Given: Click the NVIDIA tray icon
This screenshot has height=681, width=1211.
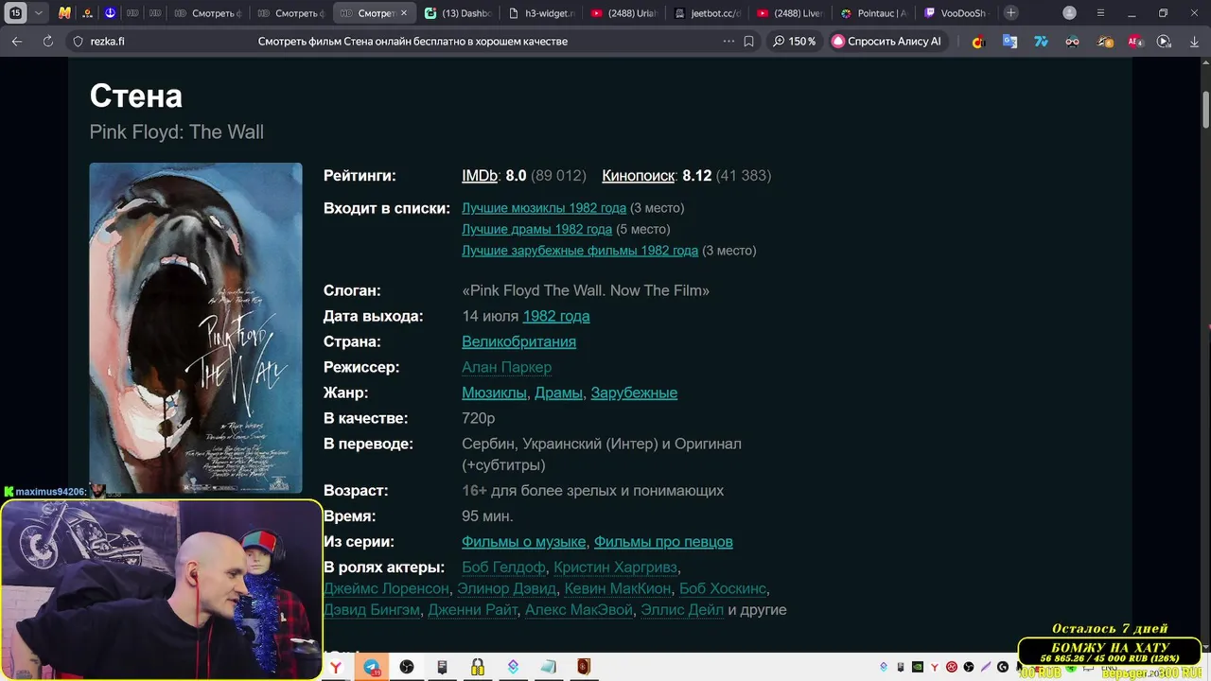Looking at the screenshot, I should coord(918,667).
